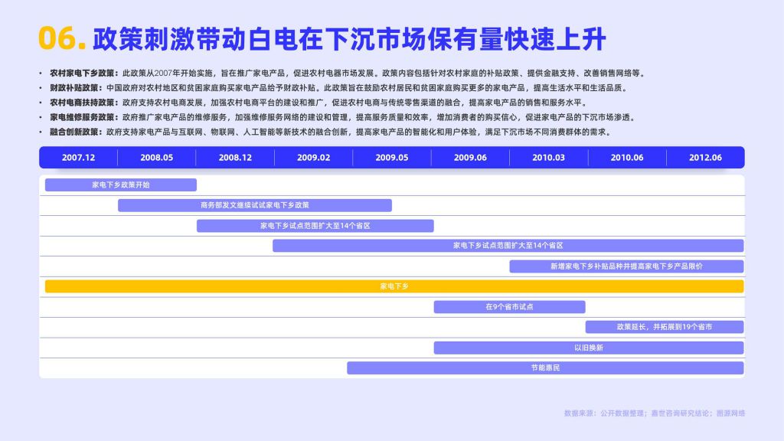Select the 2009.06 date column header
This screenshot has width=784, height=441.
tap(470, 158)
